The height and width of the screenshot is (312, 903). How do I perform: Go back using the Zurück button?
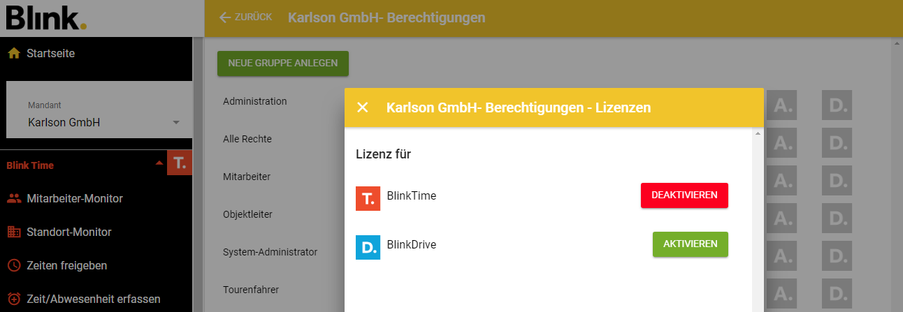pos(245,17)
